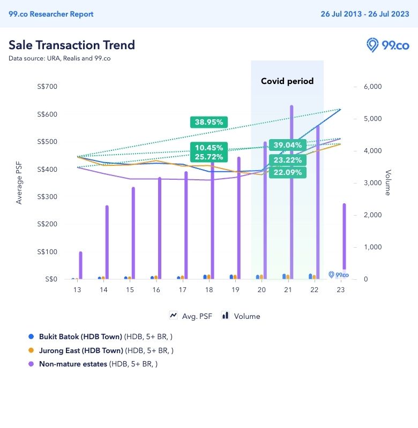Click the 3,000 volume axis label
The height and width of the screenshot is (428, 418).
tap(372, 183)
